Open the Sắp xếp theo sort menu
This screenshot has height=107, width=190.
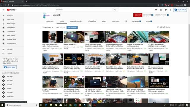click(163, 27)
